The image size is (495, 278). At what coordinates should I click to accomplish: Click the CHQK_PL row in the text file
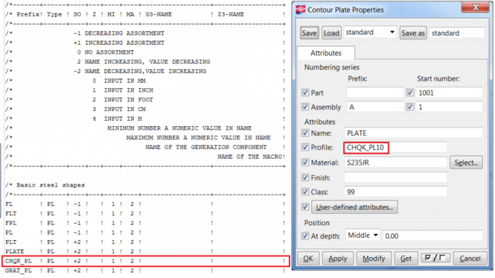(145, 261)
